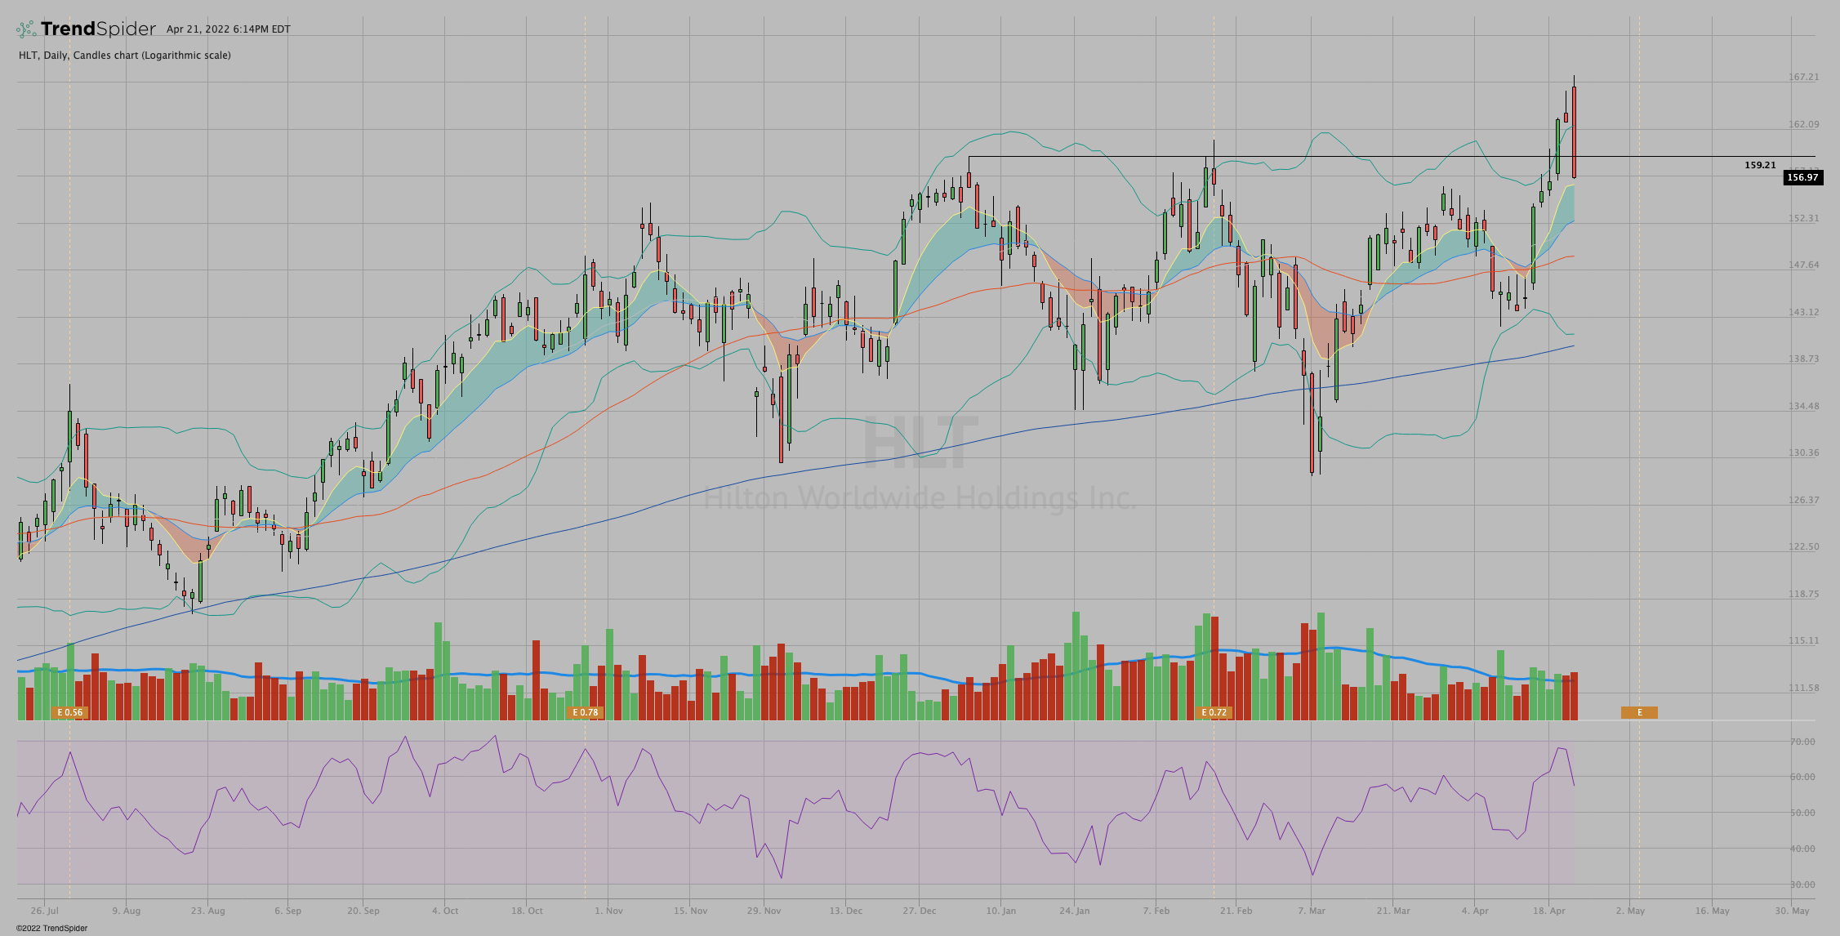Viewport: 1840px width, 936px height.
Task: Click the 26. Jul date axis label
Action: click(44, 911)
